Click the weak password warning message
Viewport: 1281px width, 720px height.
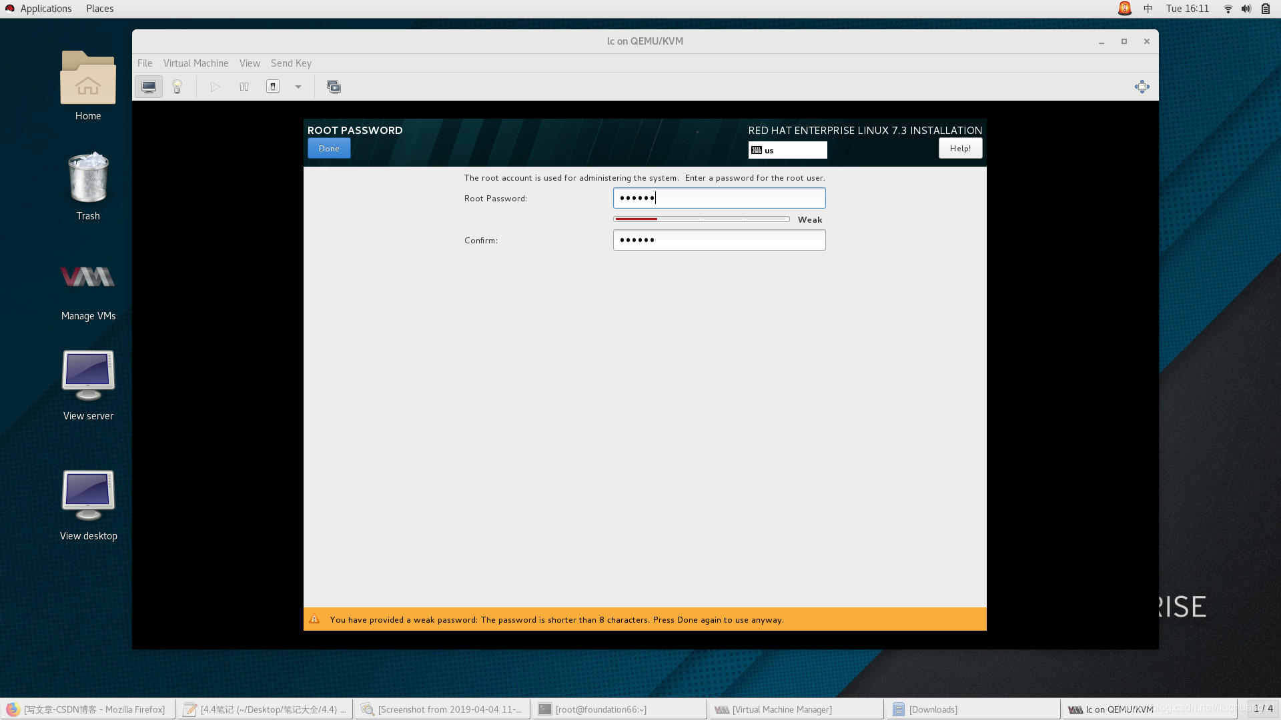click(556, 620)
